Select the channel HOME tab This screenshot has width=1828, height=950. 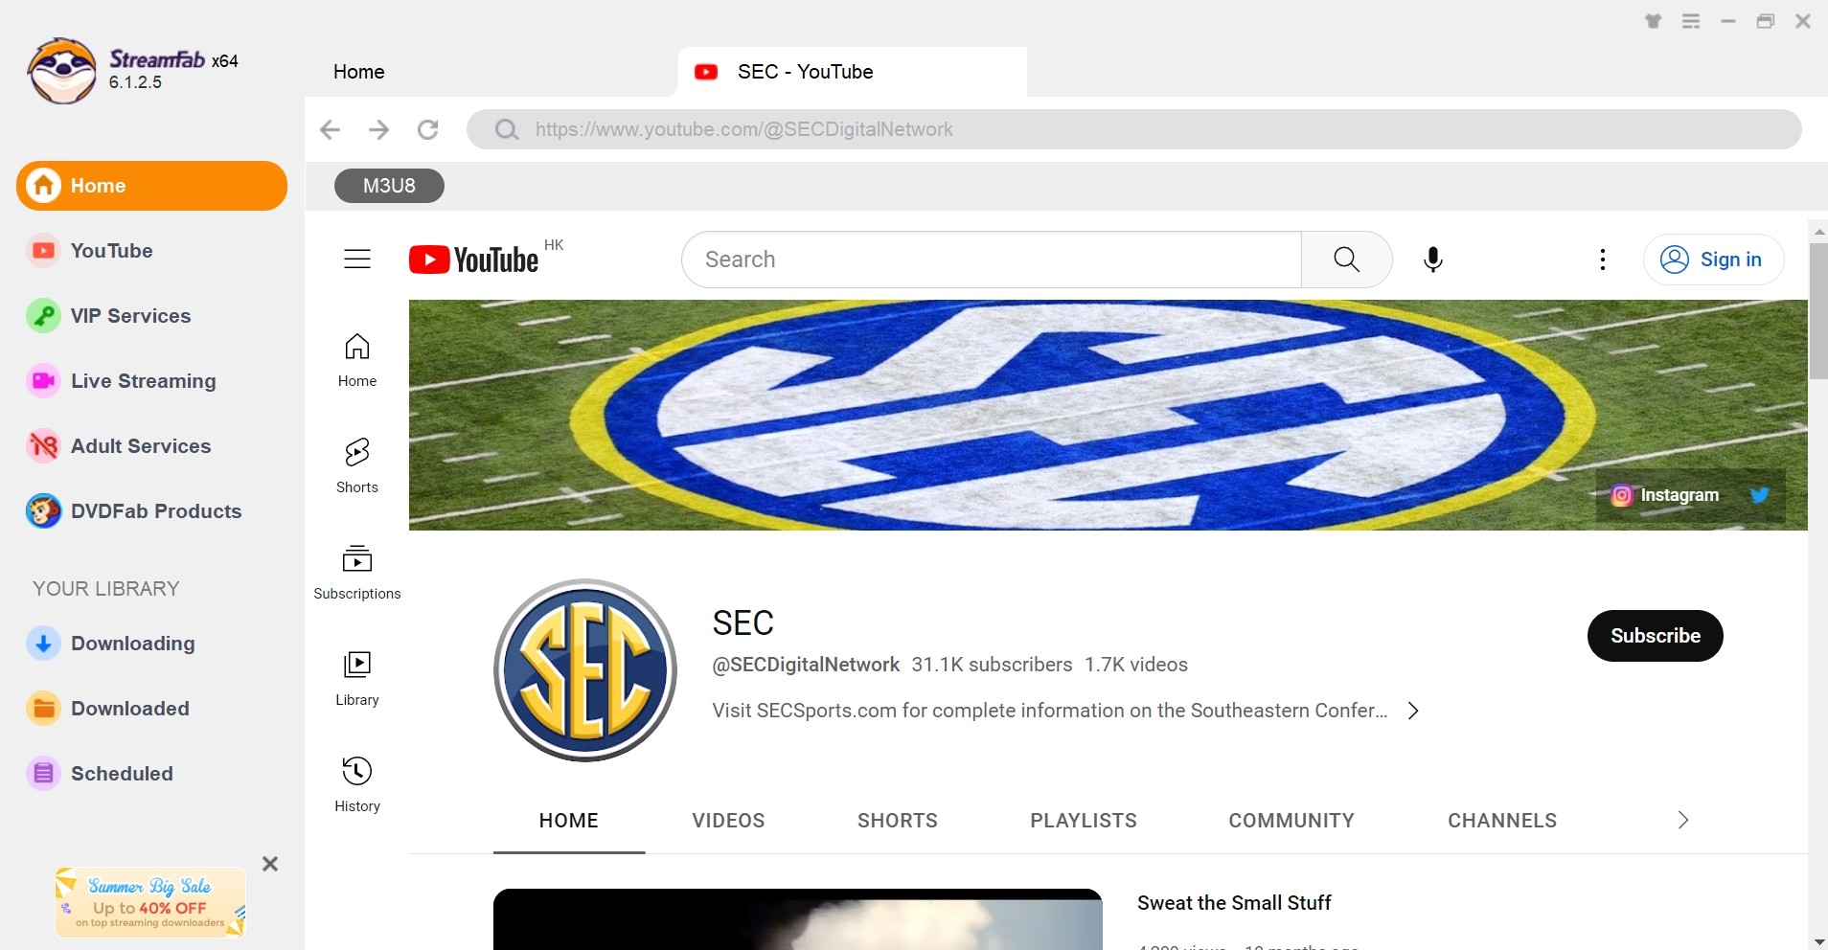coord(569,821)
